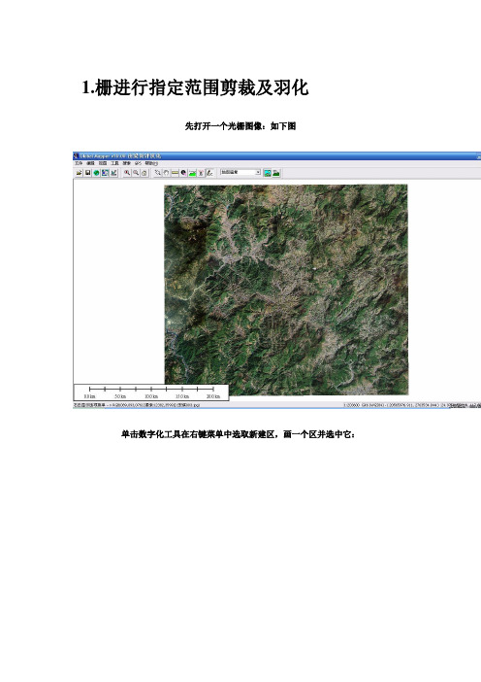Click the 3D view mountain icon
The height and width of the screenshot is (682, 481).
click(276, 173)
